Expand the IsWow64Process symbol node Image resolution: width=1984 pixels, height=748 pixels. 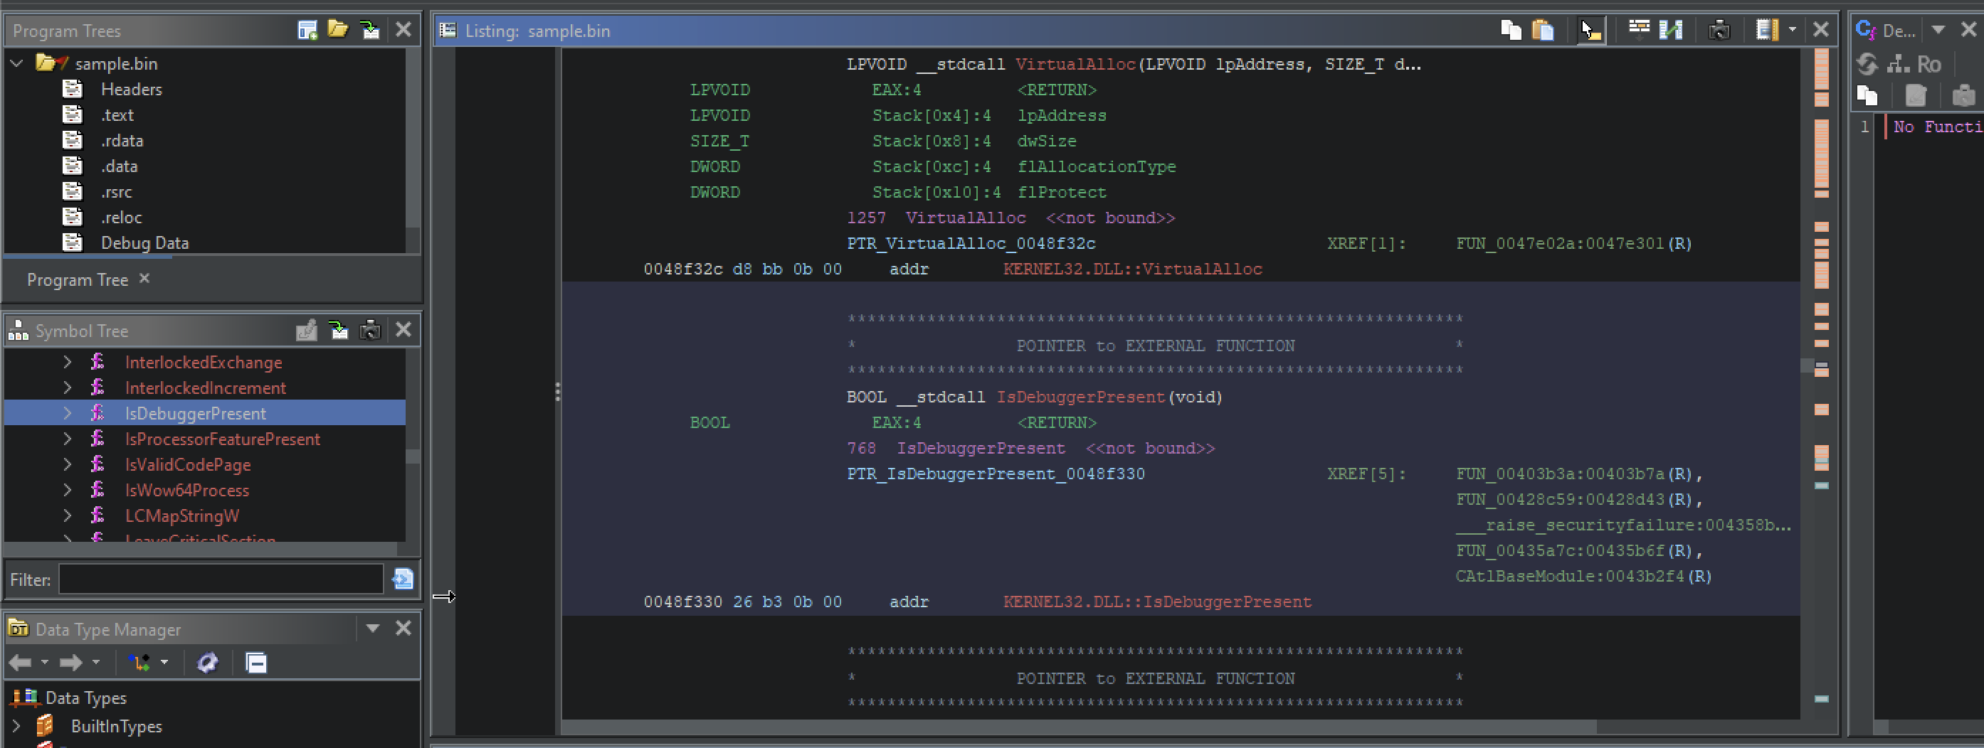68,490
